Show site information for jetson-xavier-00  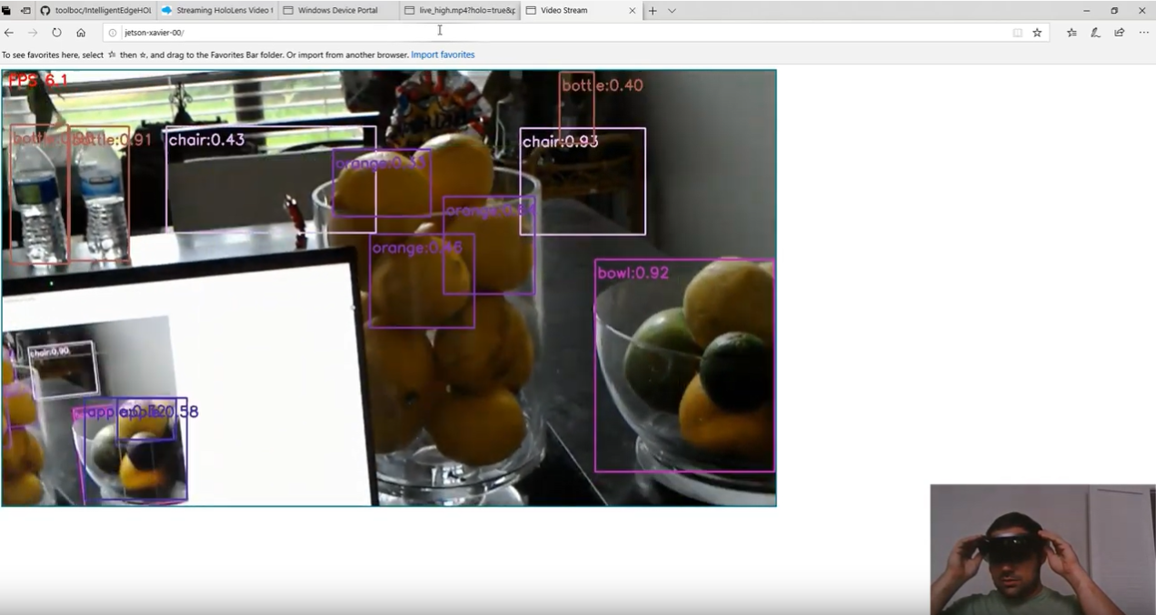pos(113,33)
